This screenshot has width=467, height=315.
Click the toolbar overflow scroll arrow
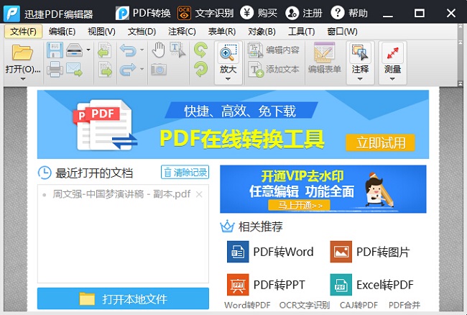461,84
